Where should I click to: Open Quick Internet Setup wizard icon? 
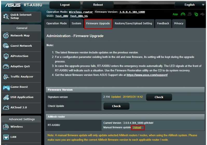click(6, 16)
